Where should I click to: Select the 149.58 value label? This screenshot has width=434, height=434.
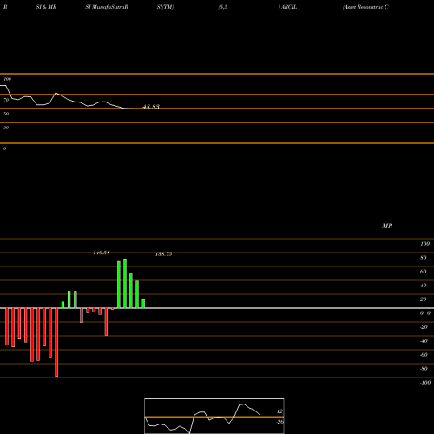102,253
